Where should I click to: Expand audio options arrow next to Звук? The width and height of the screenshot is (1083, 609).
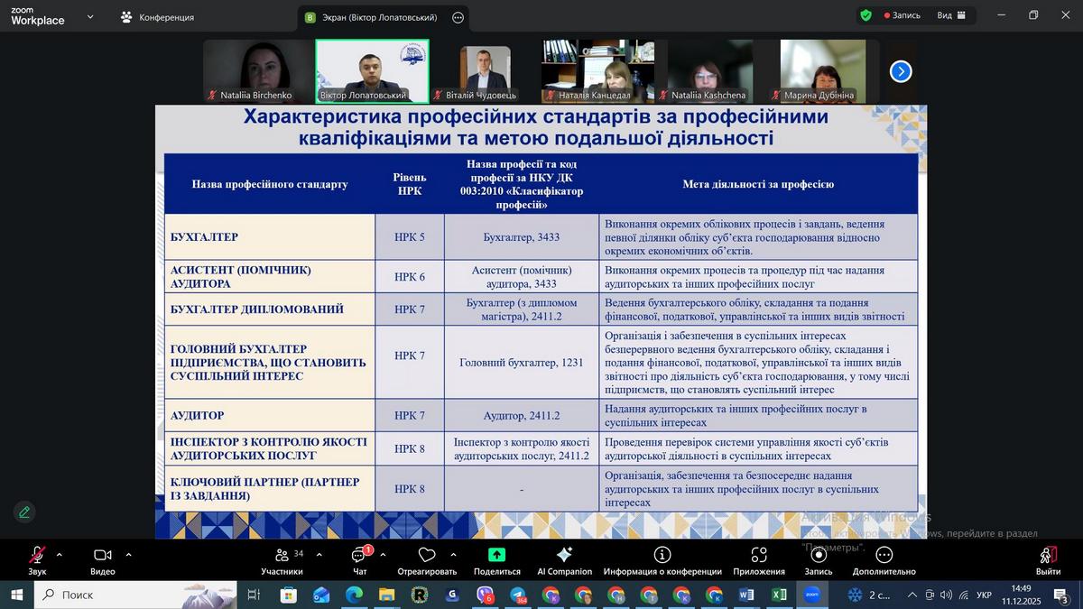point(60,555)
